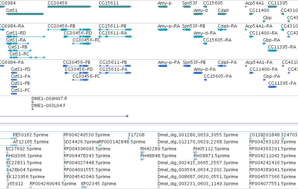Viewport: 298px width, 189px height.
Task: Click the Amy-p gene label
Action: 164,3
